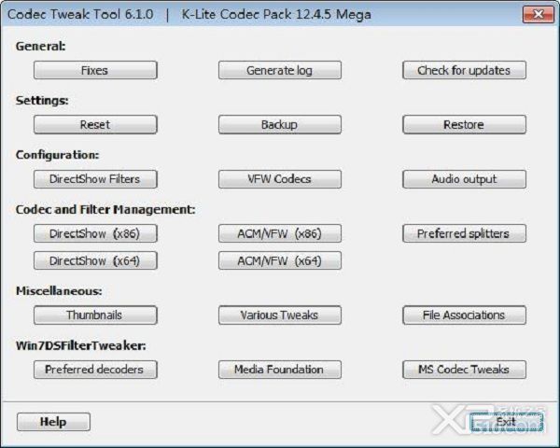Click the Help button
Image resolution: width=560 pixels, height=448 pixels.
[53, 422]
